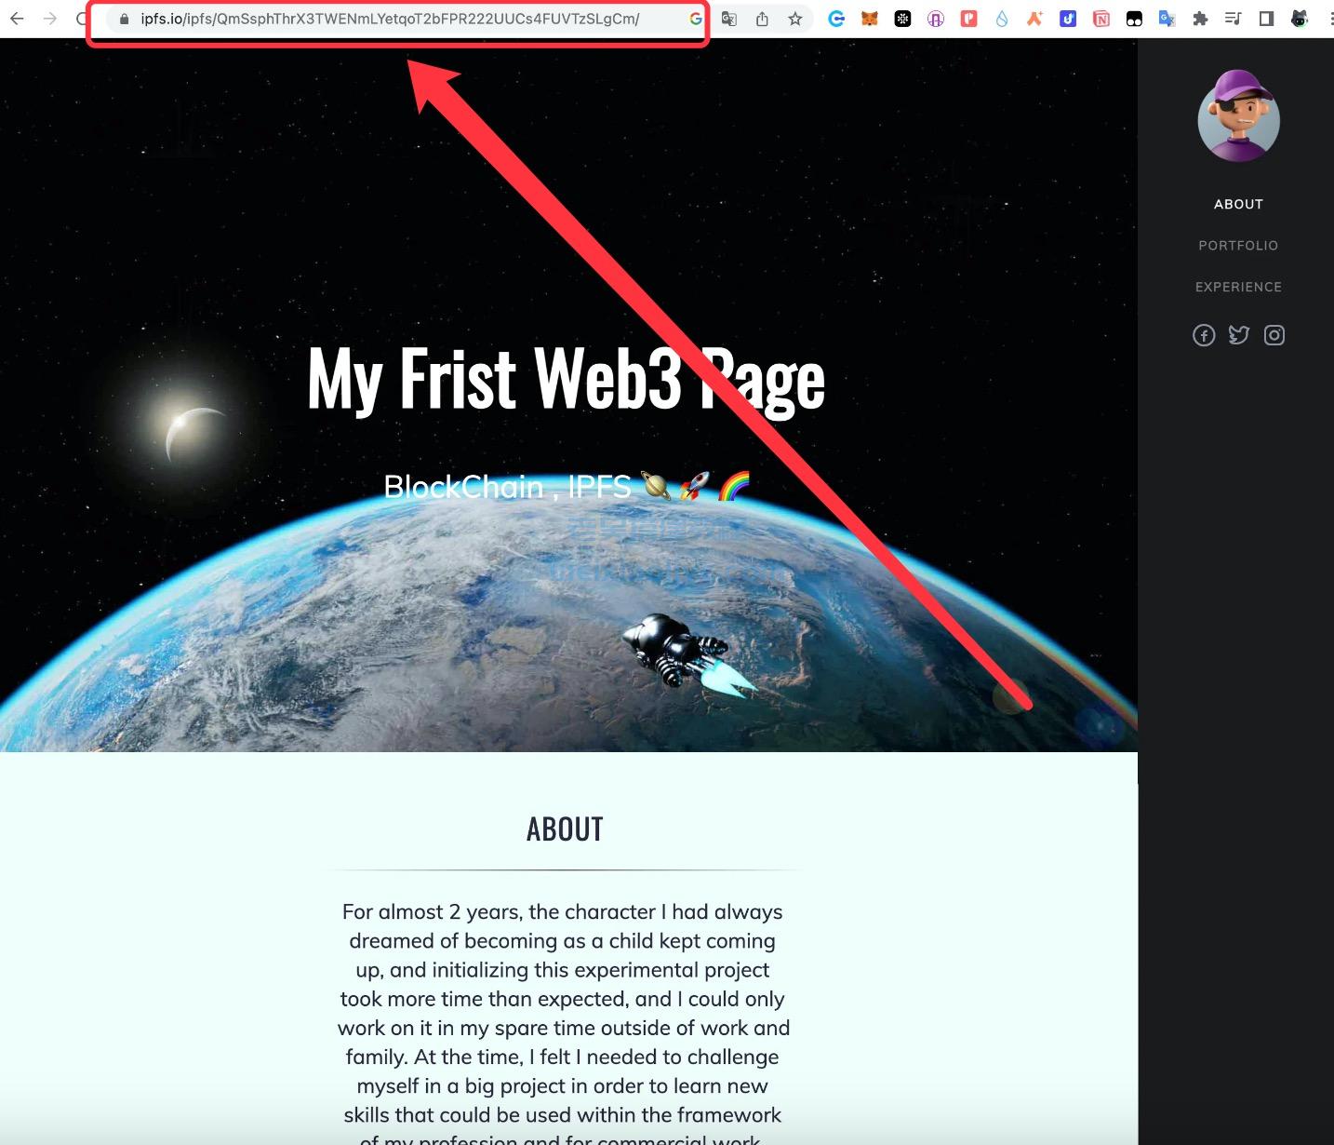Open the purple A extension icon
This screenshot has height=1145, width=1334.
tap(936, 18)
